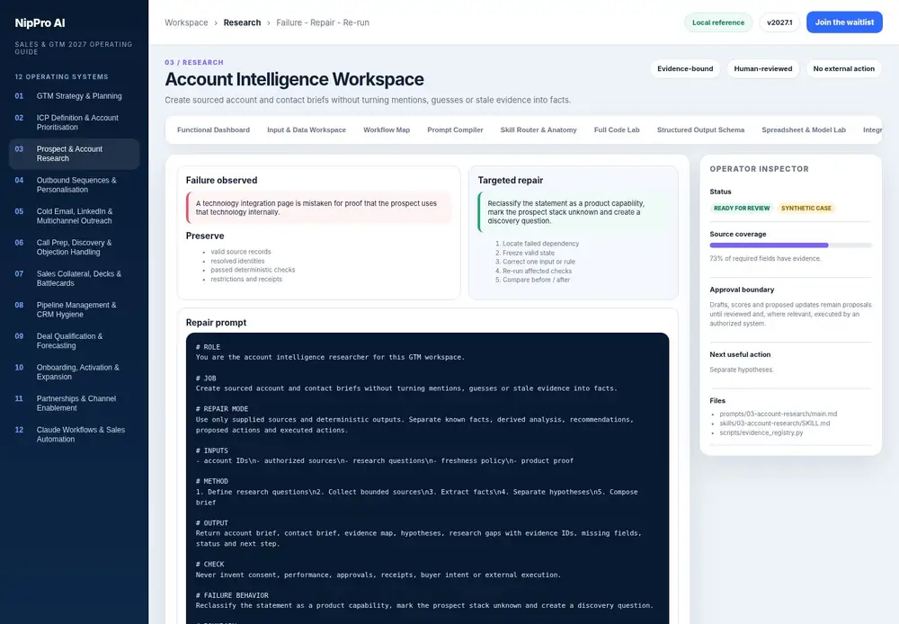The height and width of the screenshot is (624, 899).
Task: Click the v2027.1 version pill
Action: pyautogui.click(x=779, y=22)
